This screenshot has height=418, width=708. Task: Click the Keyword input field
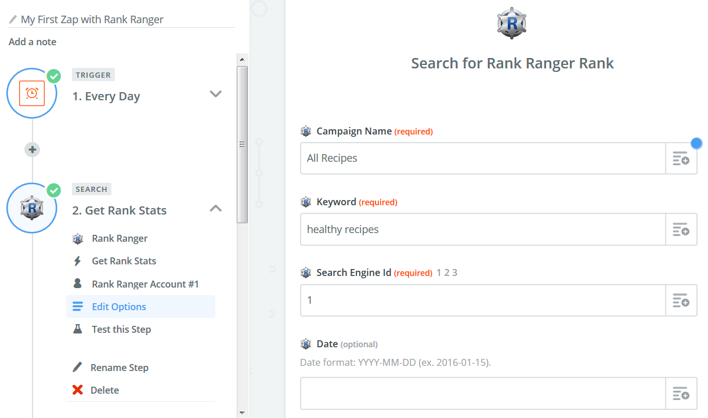pyautogui.click(x=483, y=230)
